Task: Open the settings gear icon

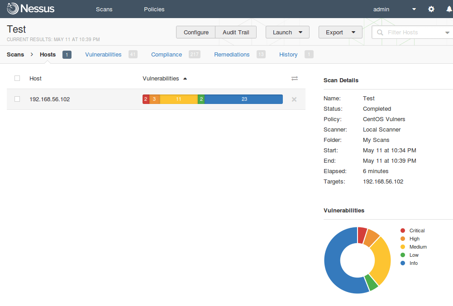Action: (431, 9)
